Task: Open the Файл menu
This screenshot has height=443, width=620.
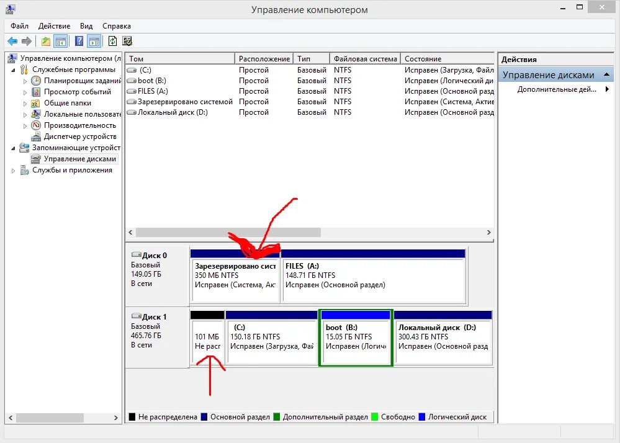Action: [x=19, y=26]
